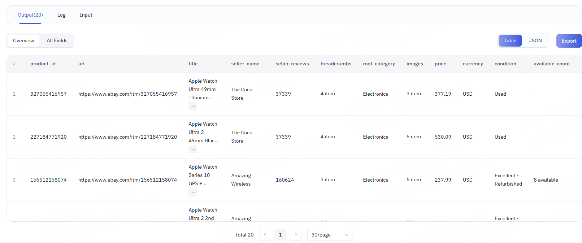Expand images 3 item in row 1
The height and width of the screenshot is (243, 582).
point(413,94)
